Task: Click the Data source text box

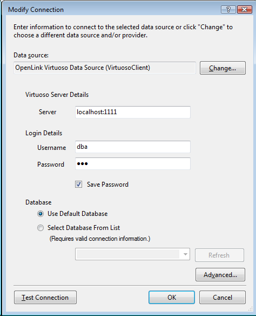Action: [105, 68]
